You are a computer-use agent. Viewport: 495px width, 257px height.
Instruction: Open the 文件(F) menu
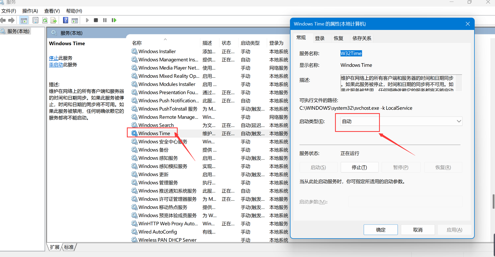(x=9, y=11)
